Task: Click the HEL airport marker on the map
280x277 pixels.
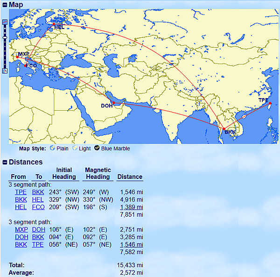Action: (54, 24)
